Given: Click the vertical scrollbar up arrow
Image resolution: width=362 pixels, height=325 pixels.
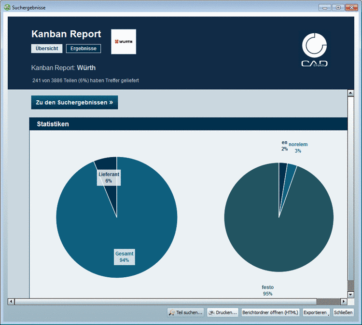Looking at the screenshot, I should point(351,93).
